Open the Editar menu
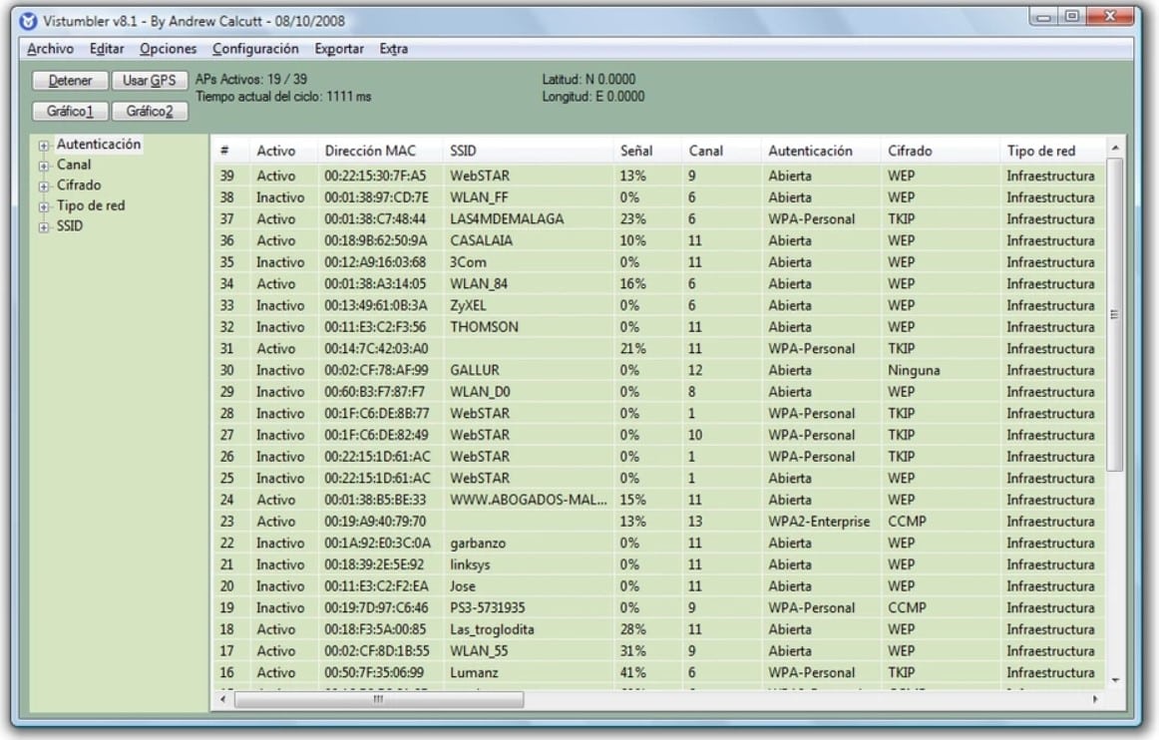This screenshot has height=740, width=1159. coord(107,49)
